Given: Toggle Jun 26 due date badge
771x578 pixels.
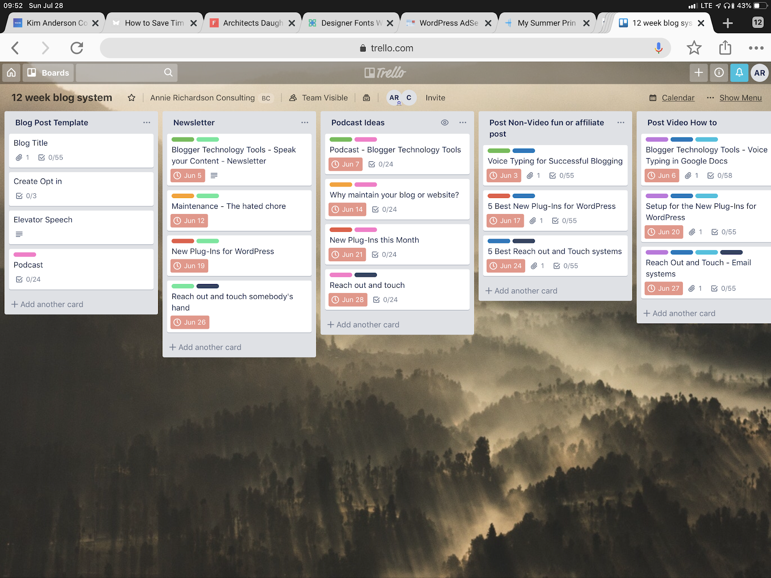Looking at the screenshot, I should coord(190,322).
